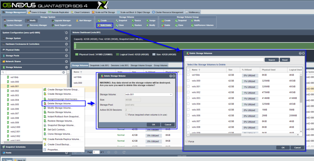Screen dimensions: 314x161
Task: Click search field in Delete Storage Volumes dialog
Action: [x=224, y=60]
